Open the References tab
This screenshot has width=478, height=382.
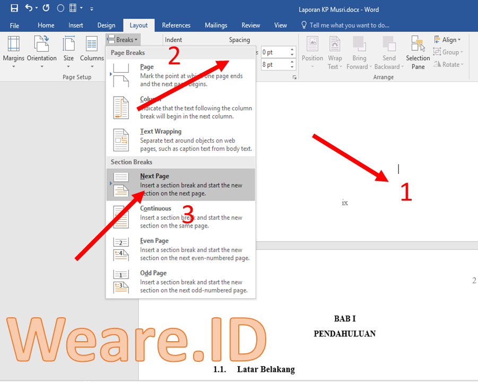(176, 25)
